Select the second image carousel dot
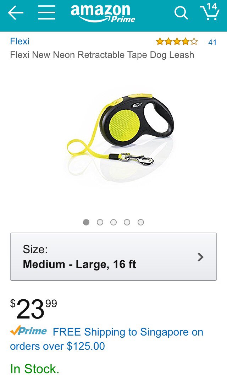 pyautogui.click(x=100, y=222)
